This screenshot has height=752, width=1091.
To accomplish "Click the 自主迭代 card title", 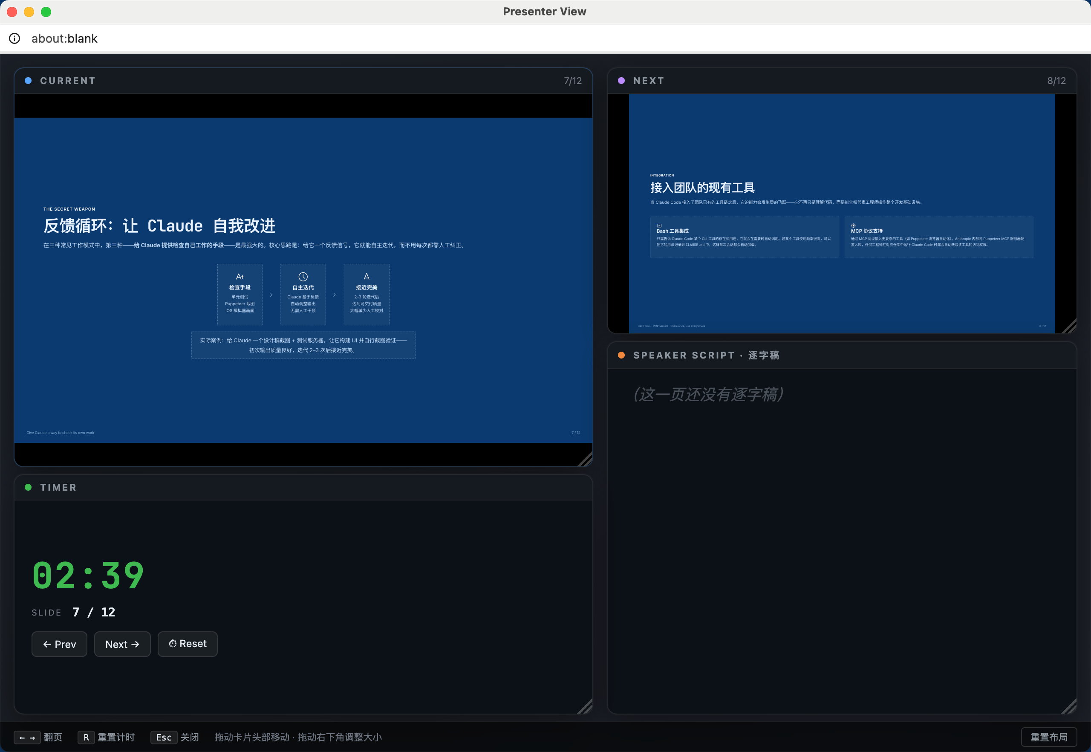I will (303, 287).
